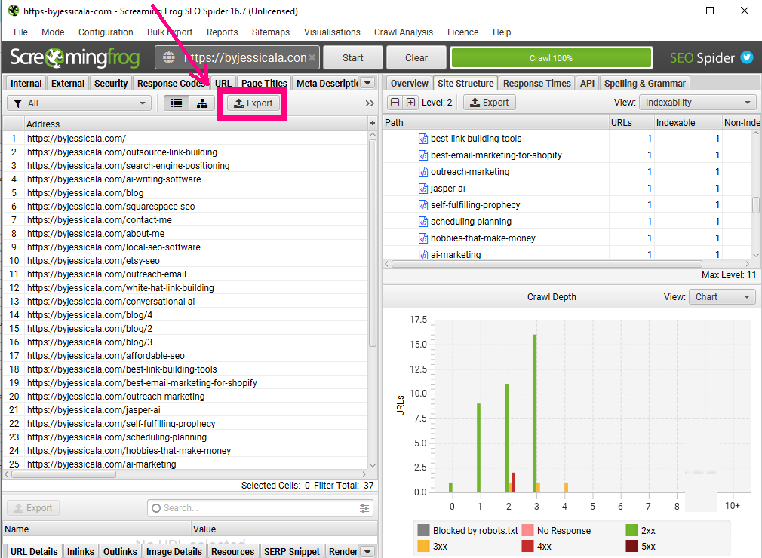Viewport: 762px width, 558px height.
Task: Click the Crawl 100% progress bar
Action: pyautogui.click(x=551, y=58)
